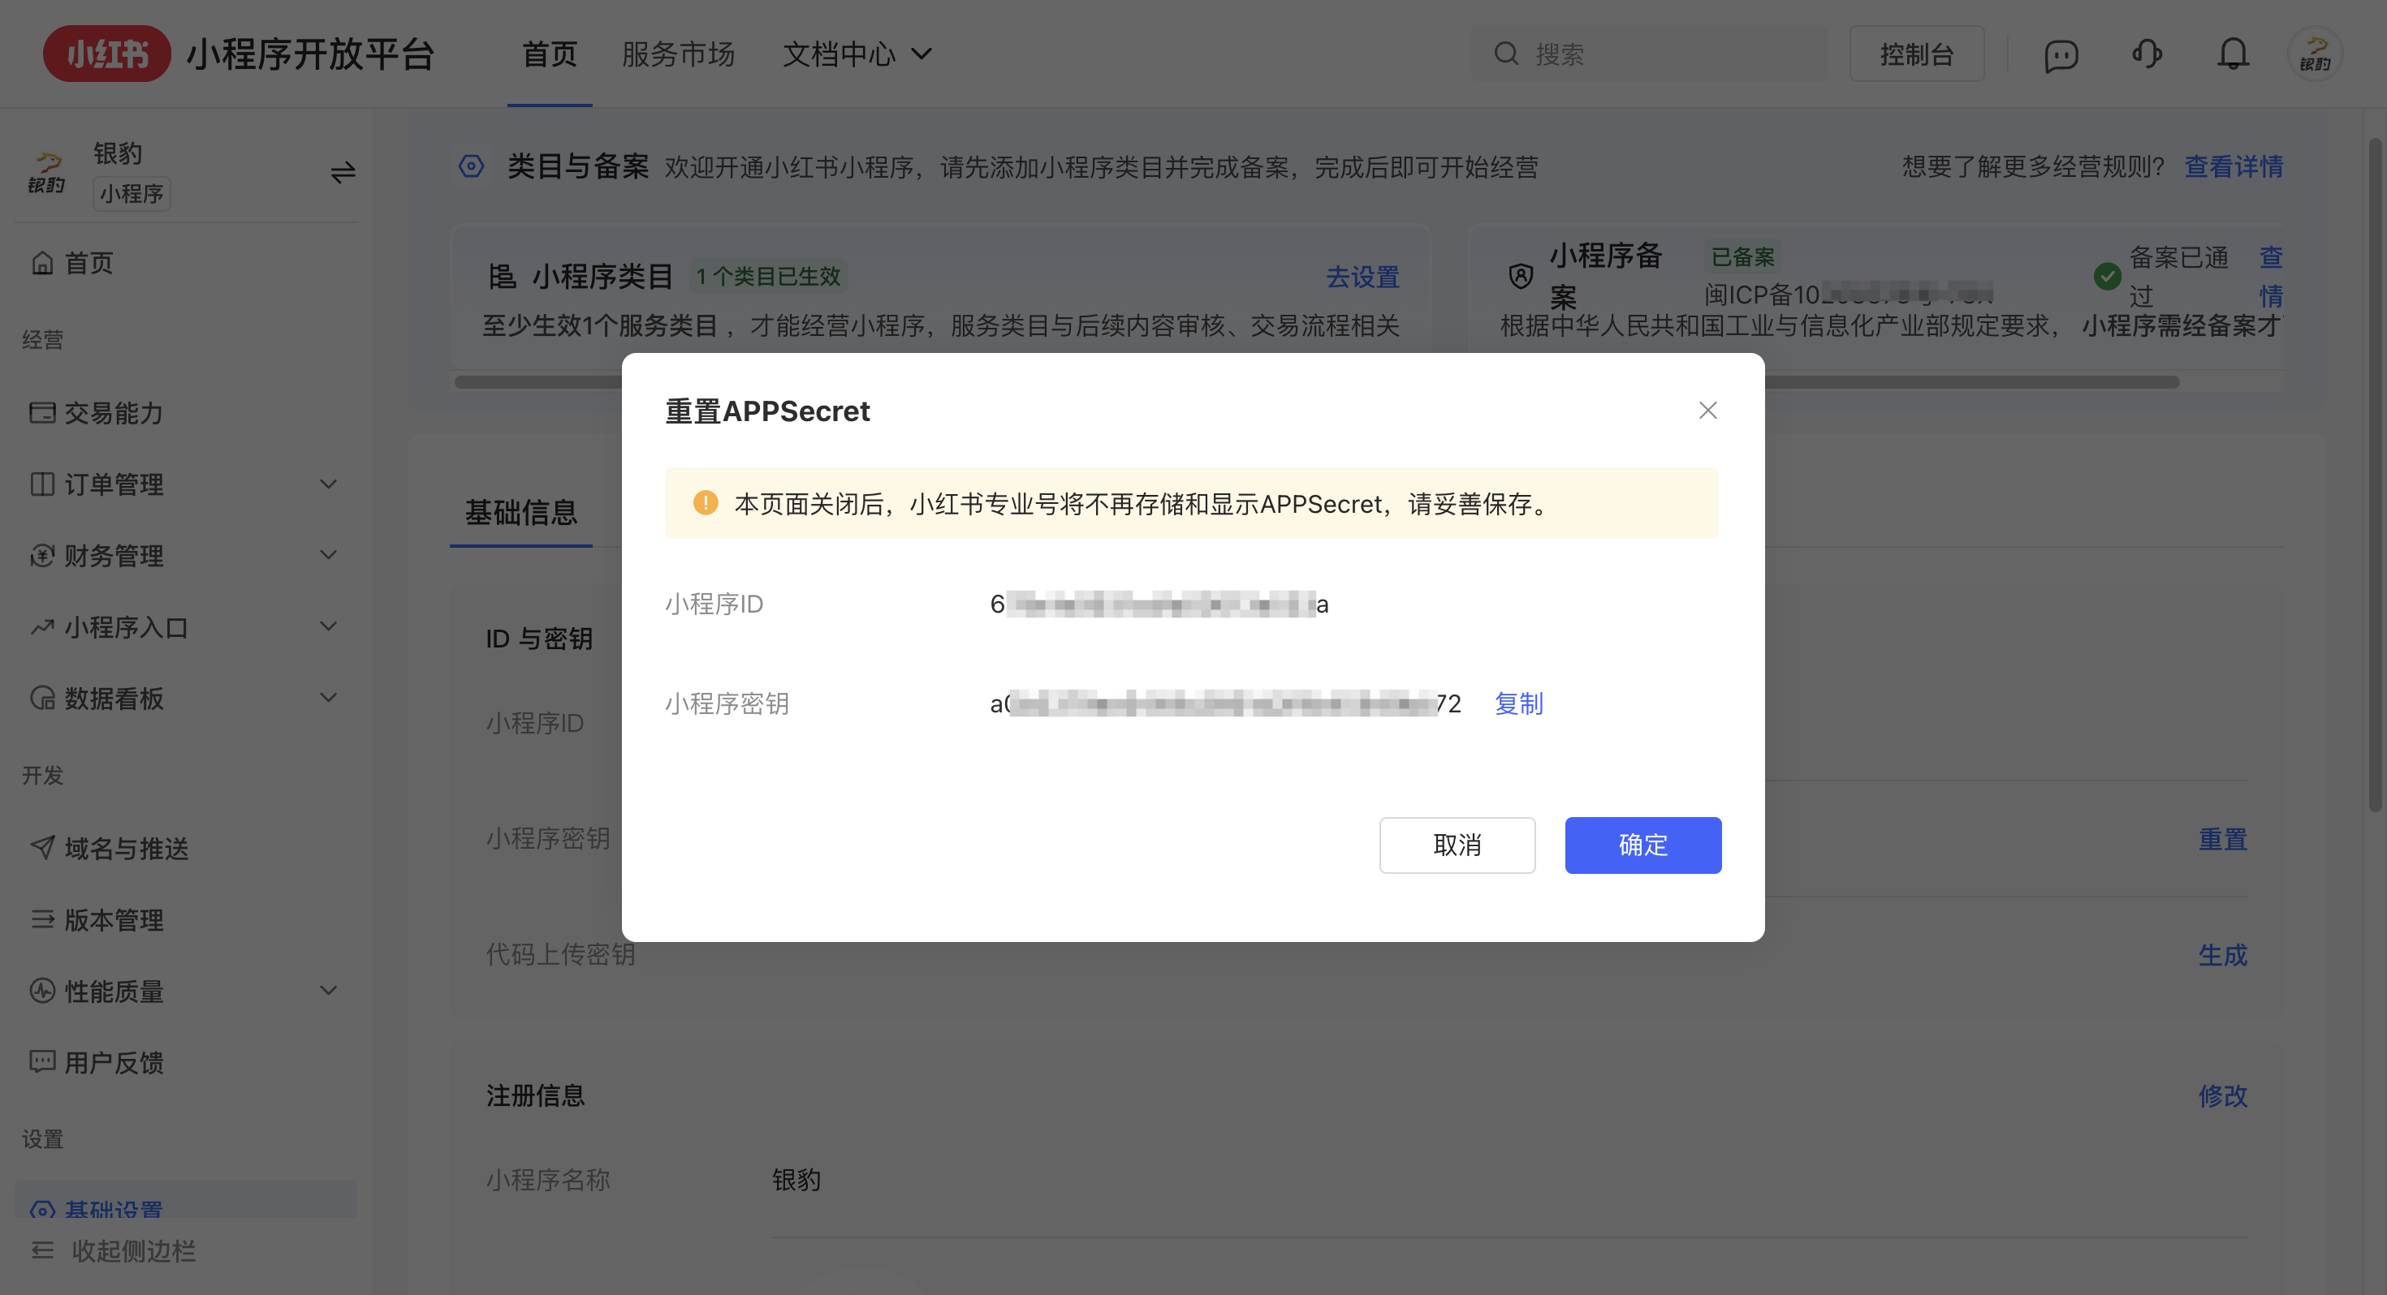The image size is (2387, 1295).
Task: Open the 用户反馈 panel
Action: [x=116, y=1062]
